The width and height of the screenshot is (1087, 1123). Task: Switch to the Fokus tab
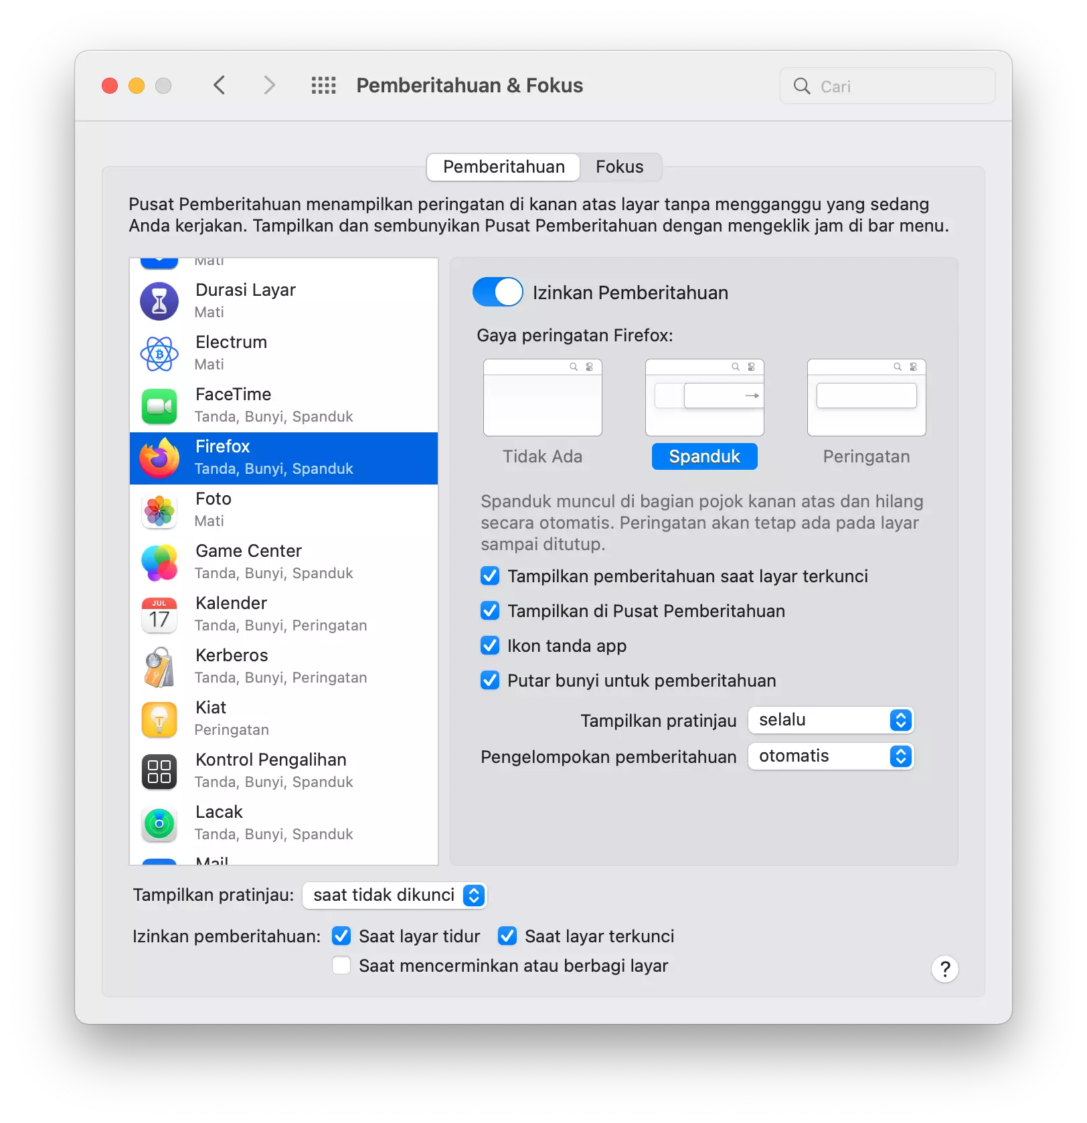(x=619, y=167)
